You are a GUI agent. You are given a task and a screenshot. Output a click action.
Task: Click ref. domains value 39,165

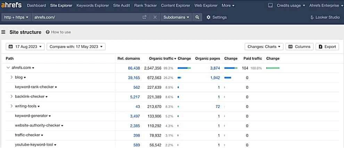pos(134,78)
